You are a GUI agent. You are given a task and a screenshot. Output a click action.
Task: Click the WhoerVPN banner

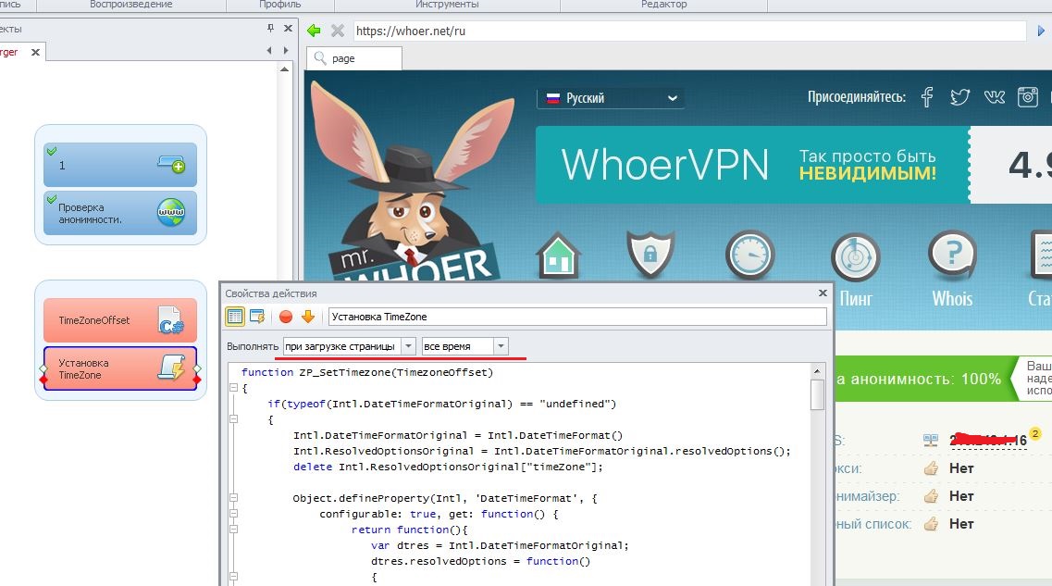pyautogui.click(x=751, y=165)
